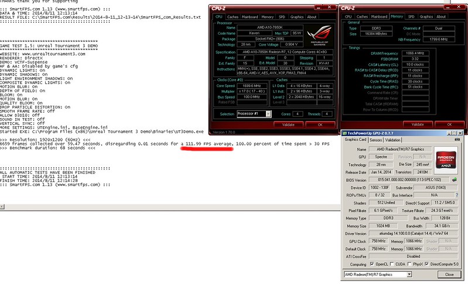Click the BIOS Version field in GPU-Z
This screenshot has height=284, width=468.
pyautogui.click(x=409, y=180)
